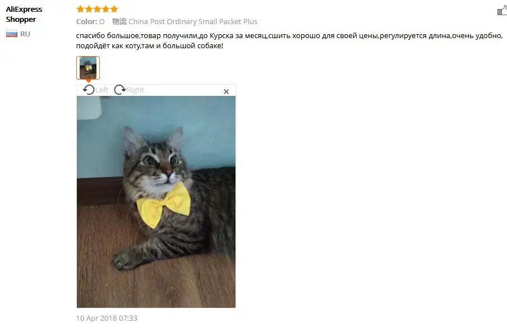Screen dimensions: 507x328
Task: Select the second rating star
Action: click(89, 9)
